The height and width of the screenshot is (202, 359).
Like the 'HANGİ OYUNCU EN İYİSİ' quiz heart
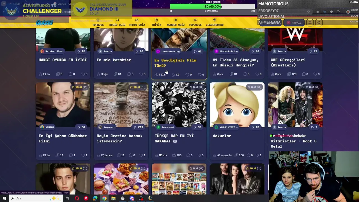click(83, 74)
